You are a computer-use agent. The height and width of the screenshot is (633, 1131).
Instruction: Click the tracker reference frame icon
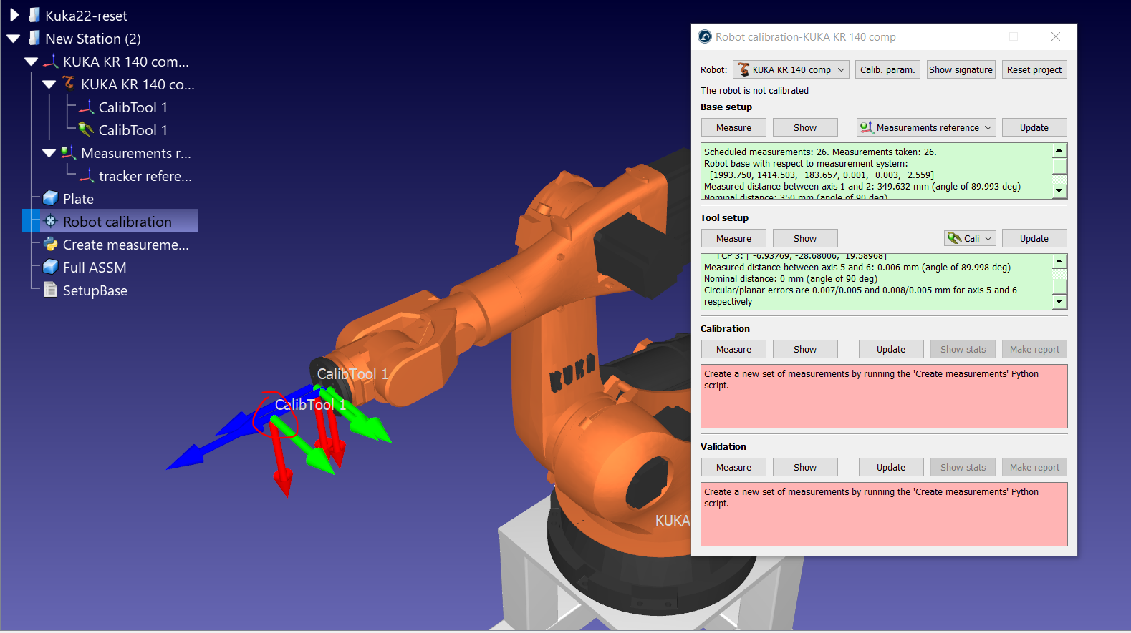tap(87, 176)
